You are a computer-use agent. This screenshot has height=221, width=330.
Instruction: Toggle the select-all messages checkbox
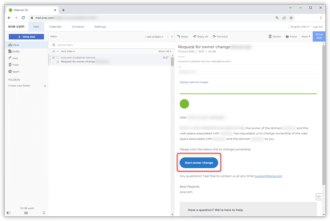click(x=54, y=51)
